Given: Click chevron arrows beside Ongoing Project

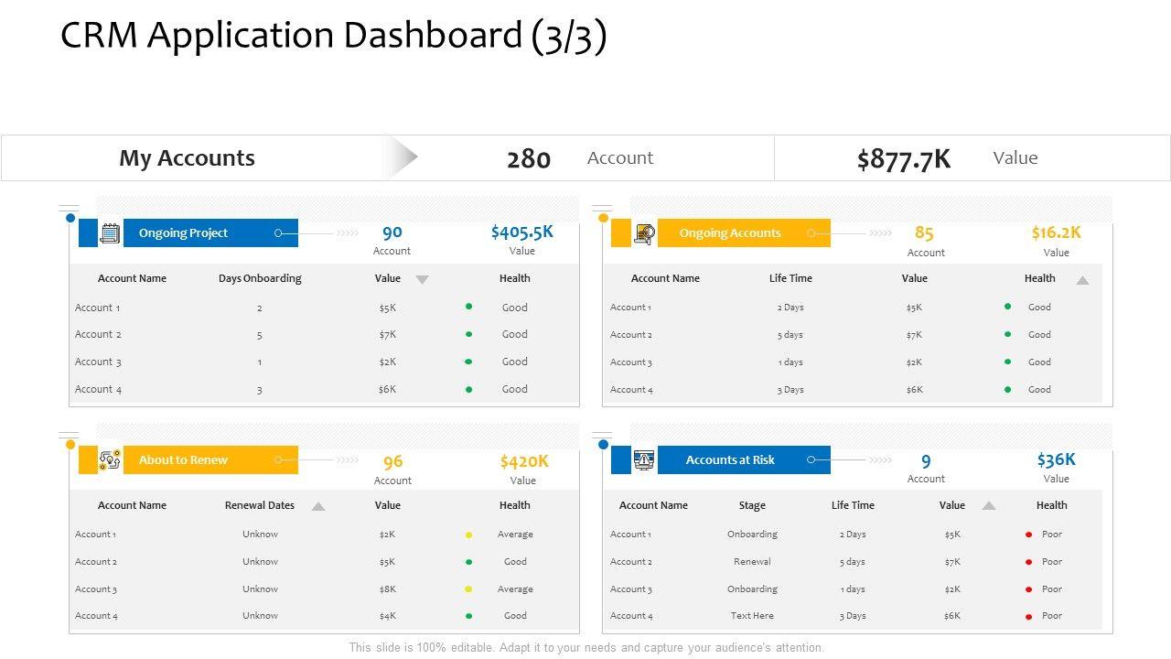Looking at the screenshot, I should pos(348,233).
